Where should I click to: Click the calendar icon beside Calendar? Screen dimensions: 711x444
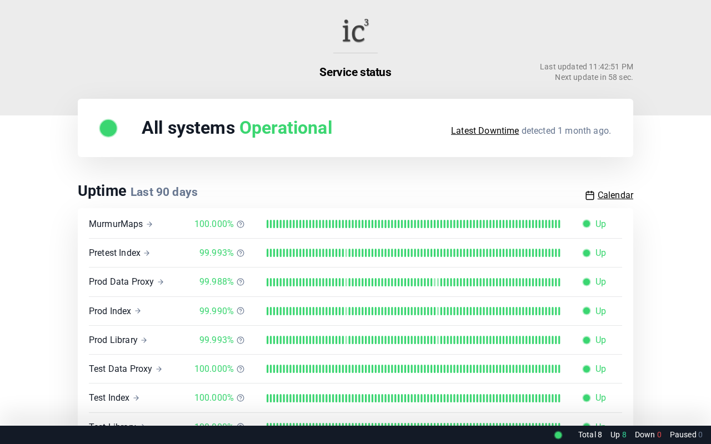point(590,195)
